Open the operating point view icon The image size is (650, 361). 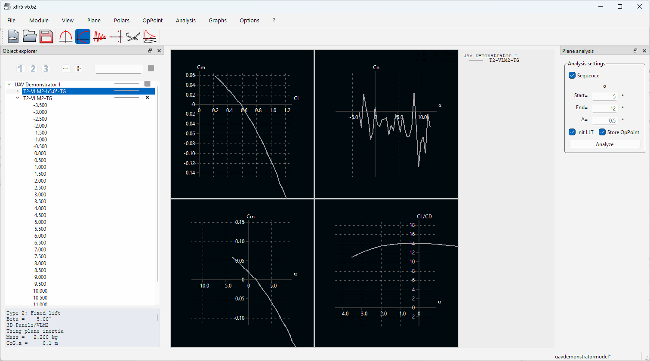(x=66, y=37)
